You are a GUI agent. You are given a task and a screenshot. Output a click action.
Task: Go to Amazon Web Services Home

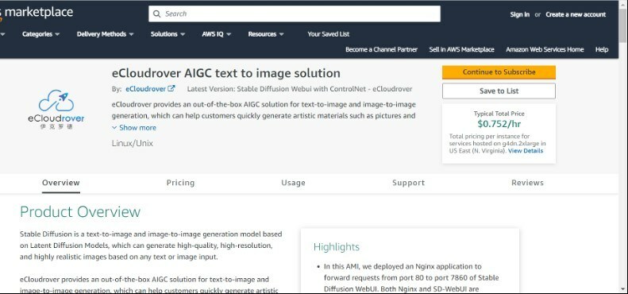545,50
